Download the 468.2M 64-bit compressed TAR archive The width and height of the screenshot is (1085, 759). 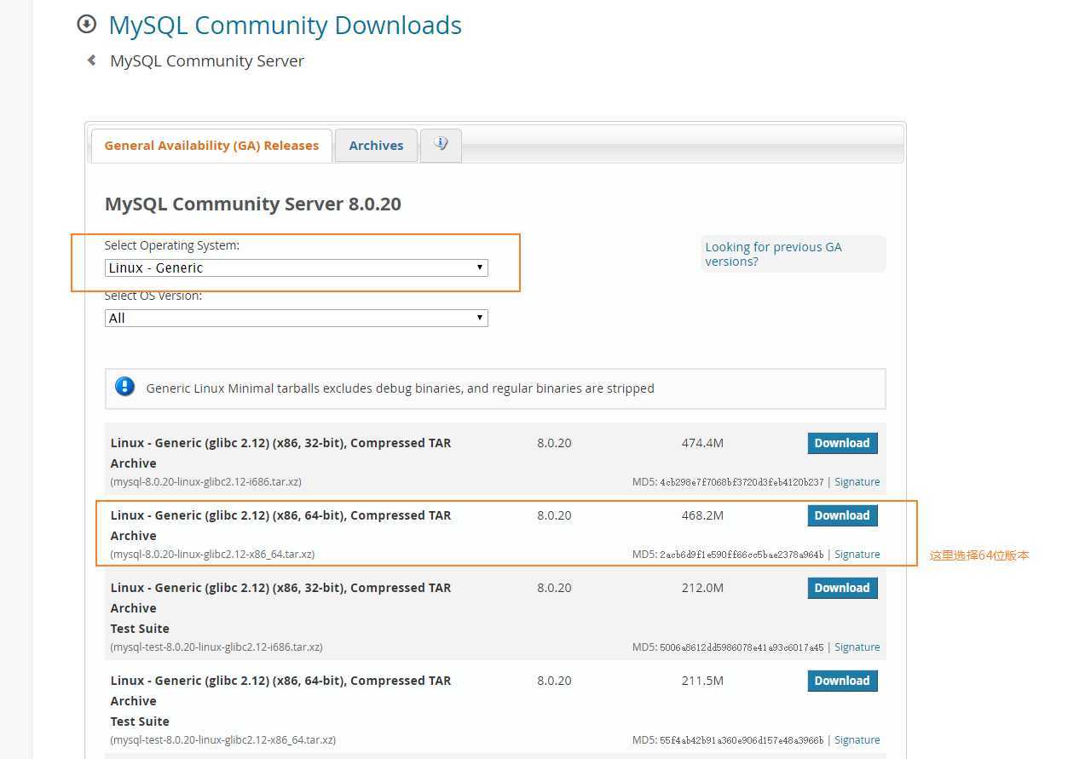(842, 515)
